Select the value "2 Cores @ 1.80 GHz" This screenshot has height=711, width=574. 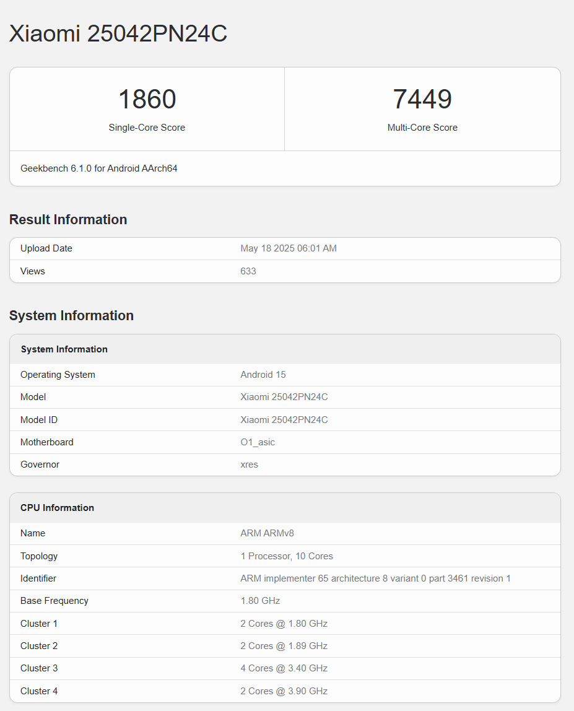(284, 624)
